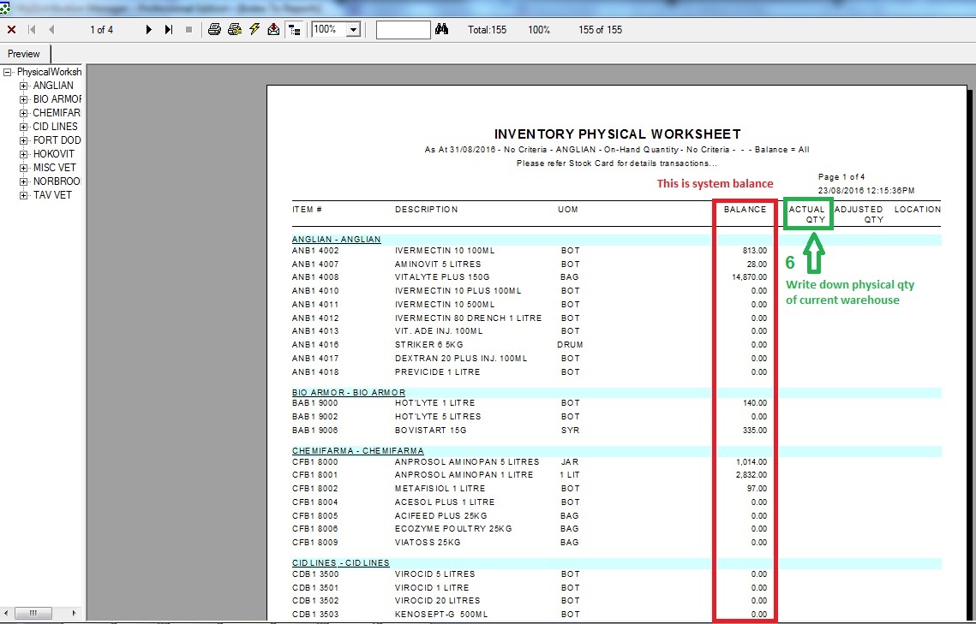Click the search text input field
Screen dimensions: 976x624
pos(403,30)
